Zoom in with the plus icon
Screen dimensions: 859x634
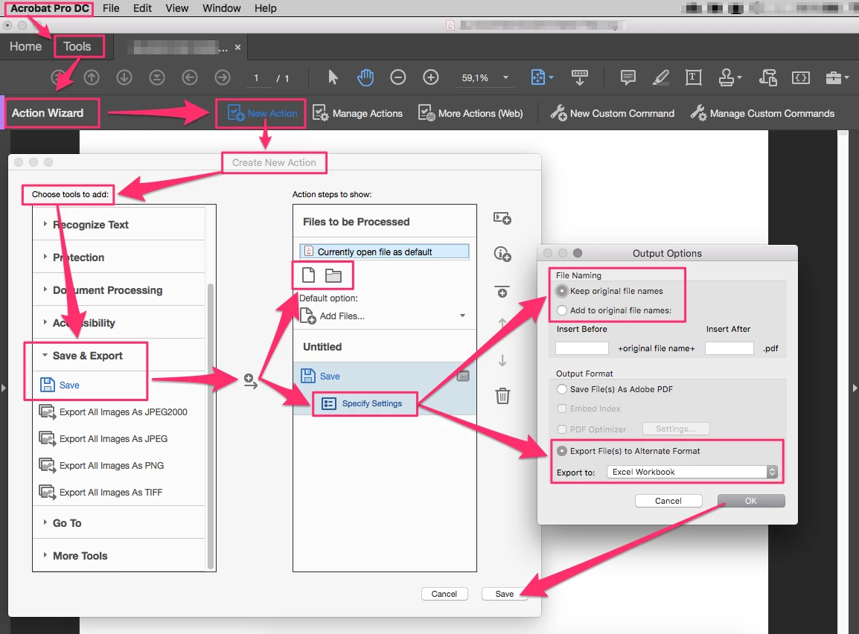431,77
